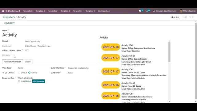Click 'Name: Quote for 12 Tables' text
This screenshot has width=197, height=111.
133,72
